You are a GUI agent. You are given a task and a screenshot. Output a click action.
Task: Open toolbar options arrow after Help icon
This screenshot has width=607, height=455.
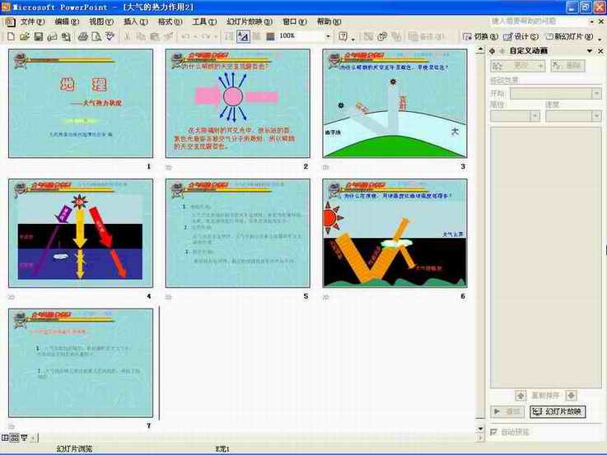(x=353, y=38)
